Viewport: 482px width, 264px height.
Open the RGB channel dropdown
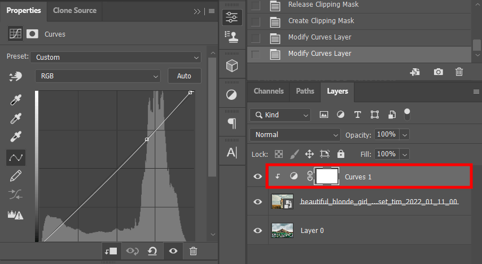coord(98,76)
